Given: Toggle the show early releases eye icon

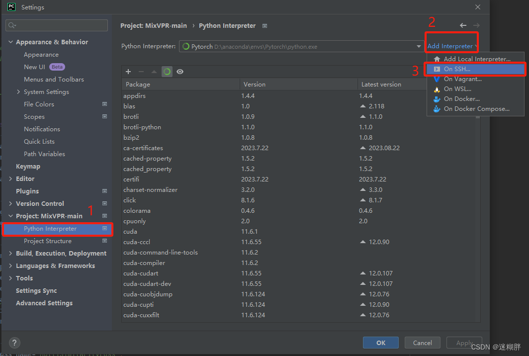Looking at the screenshot, I should pyautogui.click(x=180, y=72).
